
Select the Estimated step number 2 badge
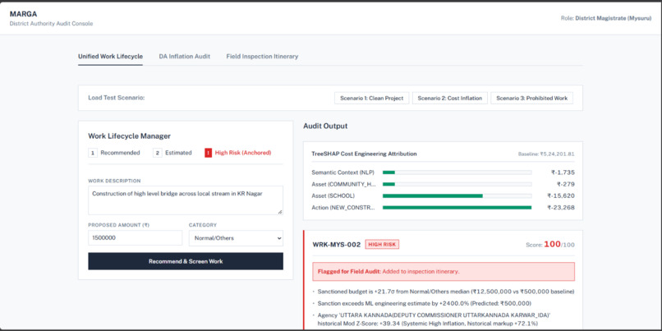click(158, 153)
